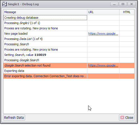Select the Setting Search value 110019 row
Viewport: 139px width, 125px height.
[69, 55]
